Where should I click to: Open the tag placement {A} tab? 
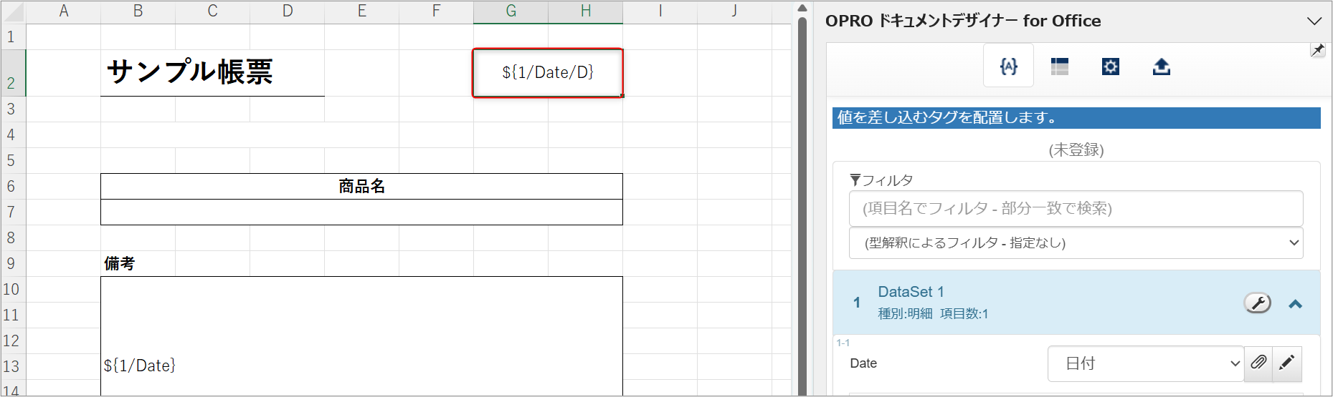(1008, 66)
